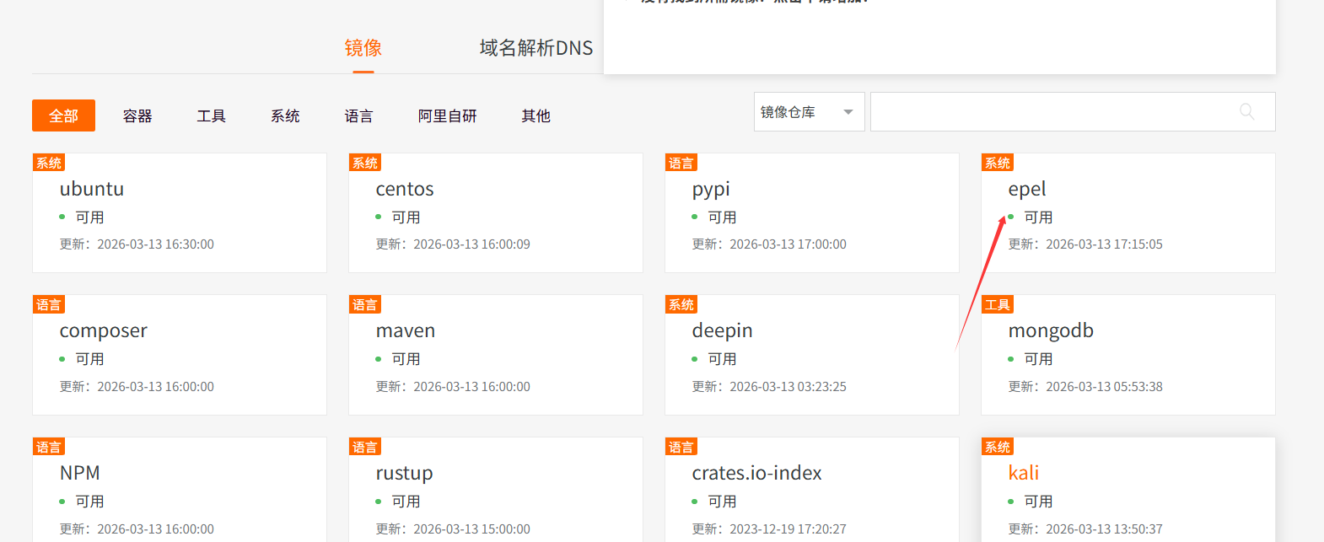The height and width of the screenshot is (542, 1324).
Task: Click the 语言 tag on composer card
Action: 49,304
